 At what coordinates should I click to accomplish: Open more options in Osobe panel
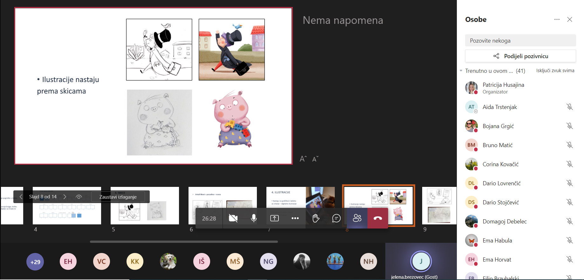coord(557,19)
